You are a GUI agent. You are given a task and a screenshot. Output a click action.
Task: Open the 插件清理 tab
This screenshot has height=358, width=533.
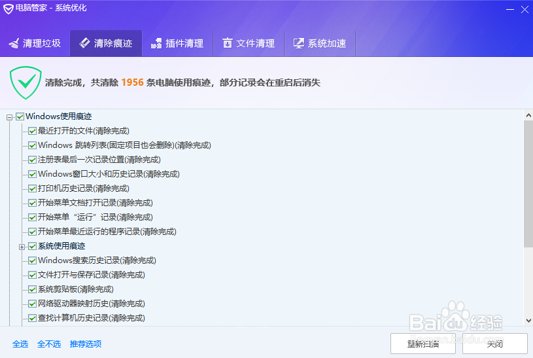tap(177, 43)
